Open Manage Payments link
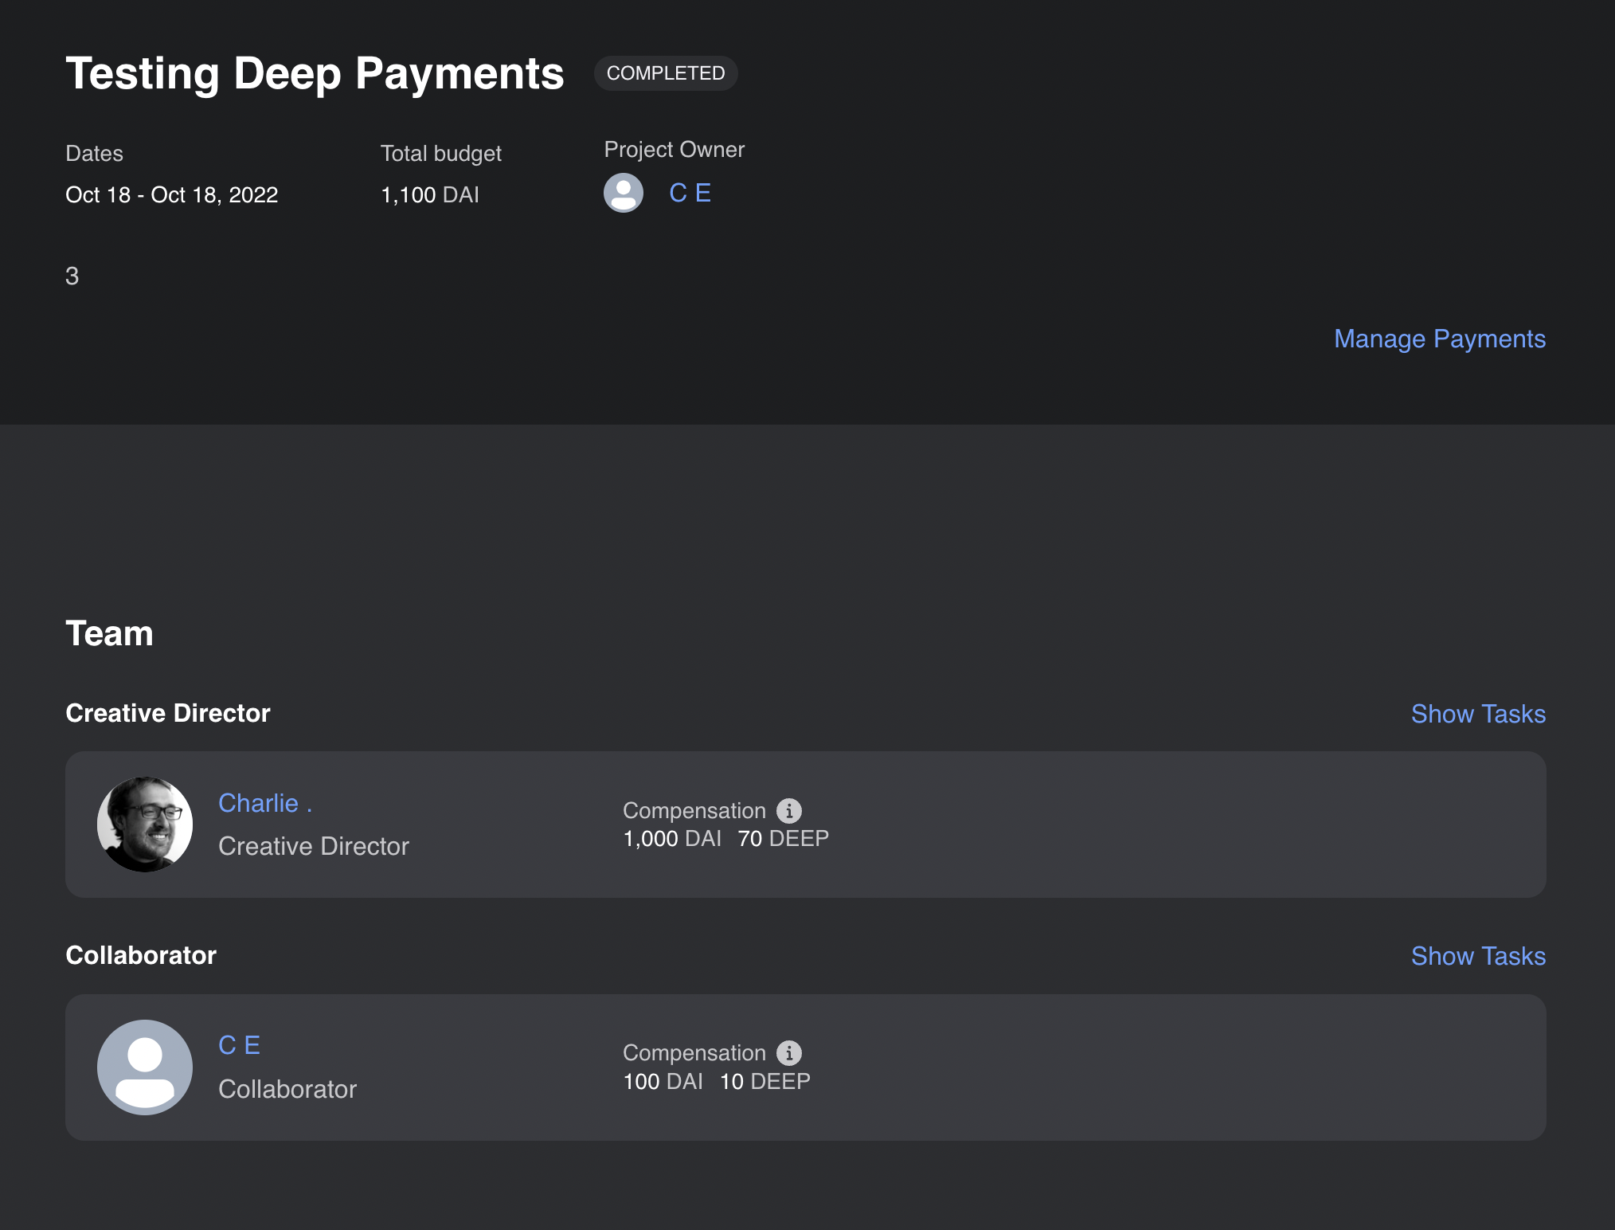This screenshot has height=1230, width=1615. [x=1439, y=339]
